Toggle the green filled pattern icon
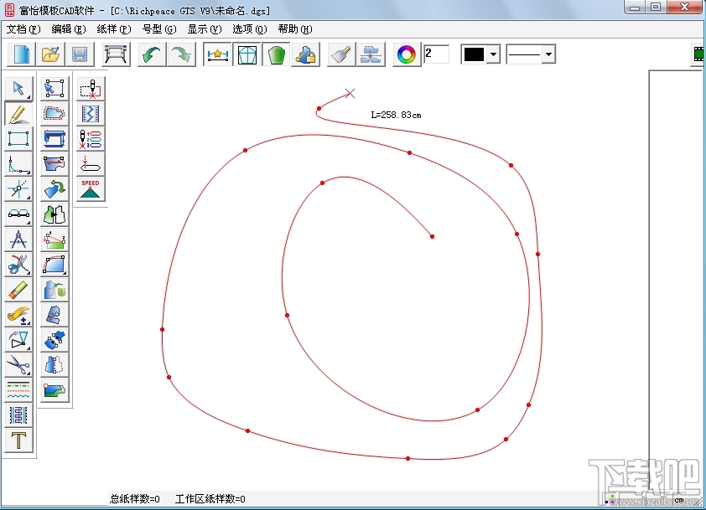The width and height of the screenshot is (706, 510). 276,55
